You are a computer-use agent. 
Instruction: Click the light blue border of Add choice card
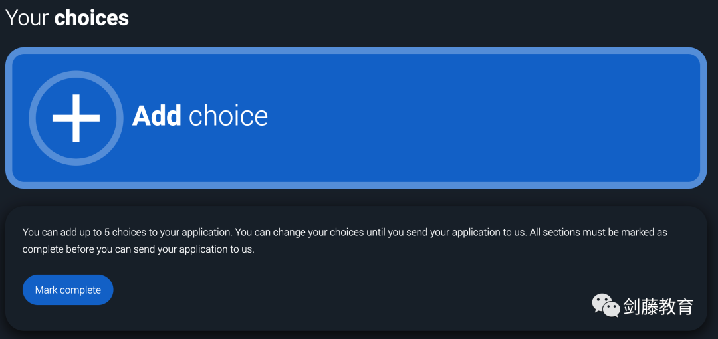pos(357,51)
